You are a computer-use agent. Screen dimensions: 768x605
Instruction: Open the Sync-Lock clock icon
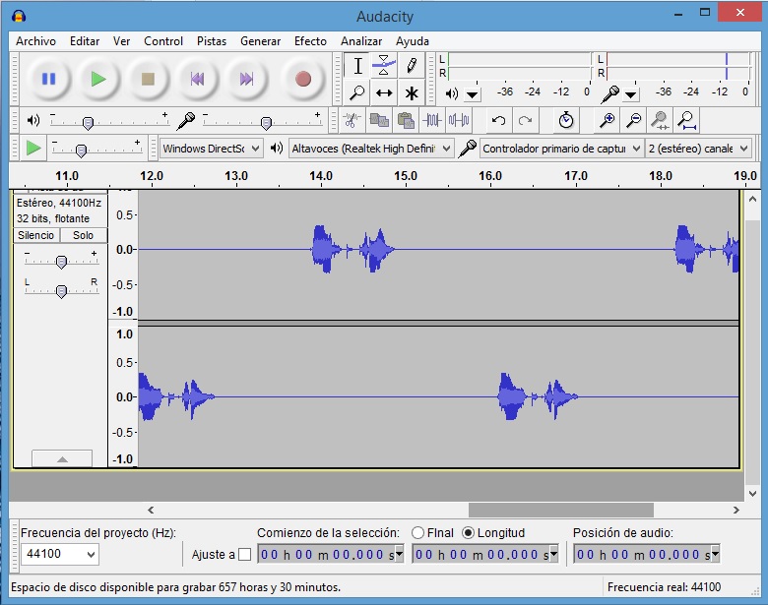pyautogui.click(x=566, y=120)
